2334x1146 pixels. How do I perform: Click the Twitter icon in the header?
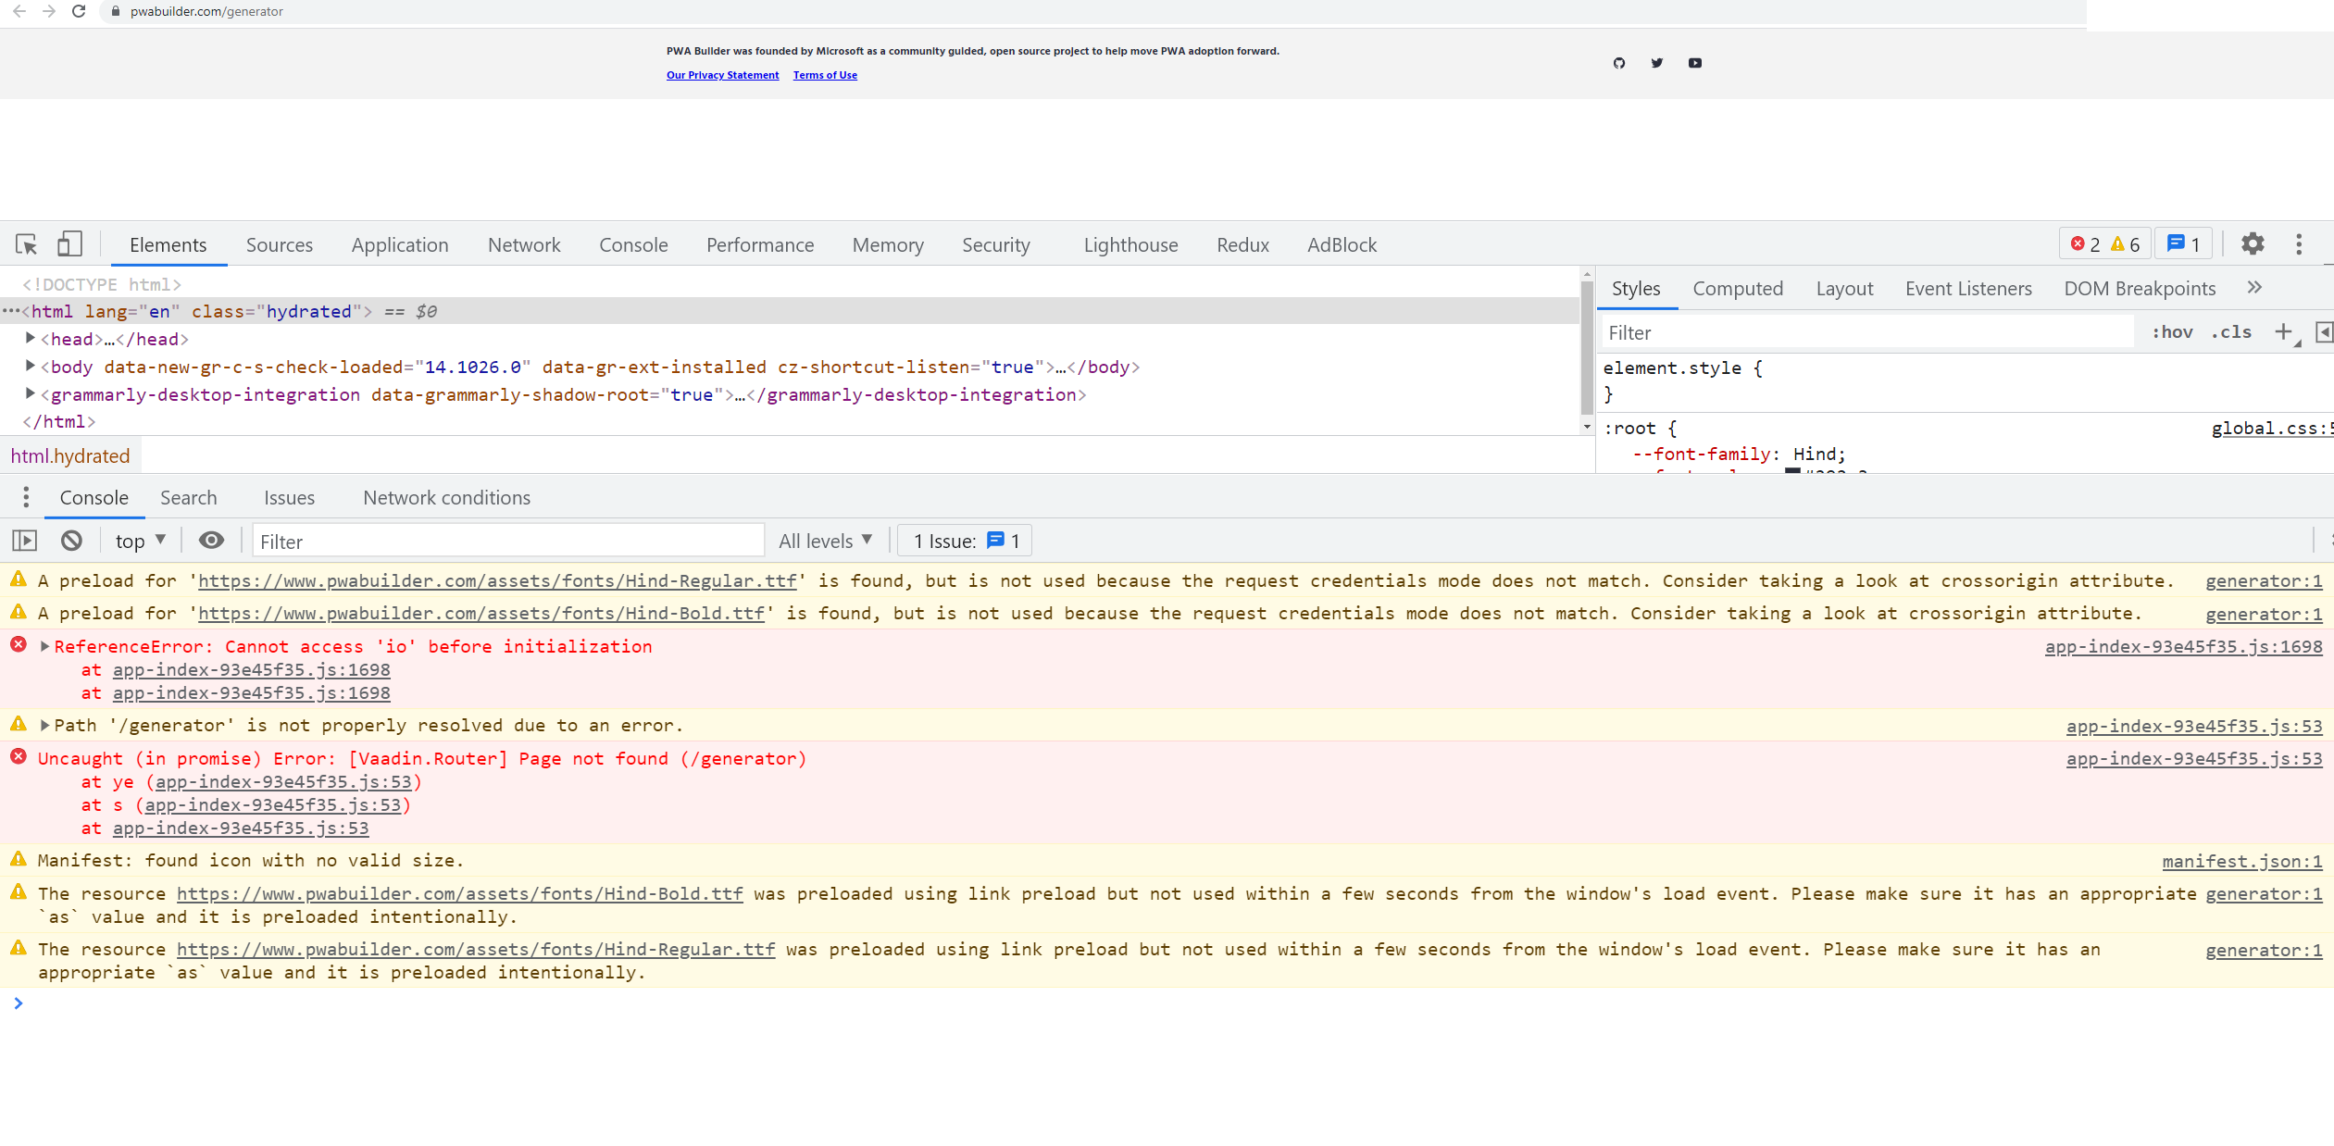pos(1656,63)
